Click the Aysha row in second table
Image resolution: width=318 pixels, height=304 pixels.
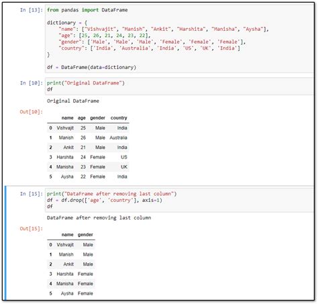pyautogui.click(x=71, y=293)
